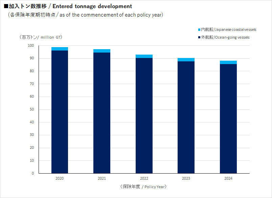Image resolution: width=272 pixels, height=198 pixels.
Task: Click the 40 y-axis tick label
Action: [x=32, y=122]
